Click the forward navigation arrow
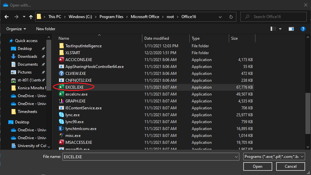Viewport: 311px width, 175px height. 16,17
